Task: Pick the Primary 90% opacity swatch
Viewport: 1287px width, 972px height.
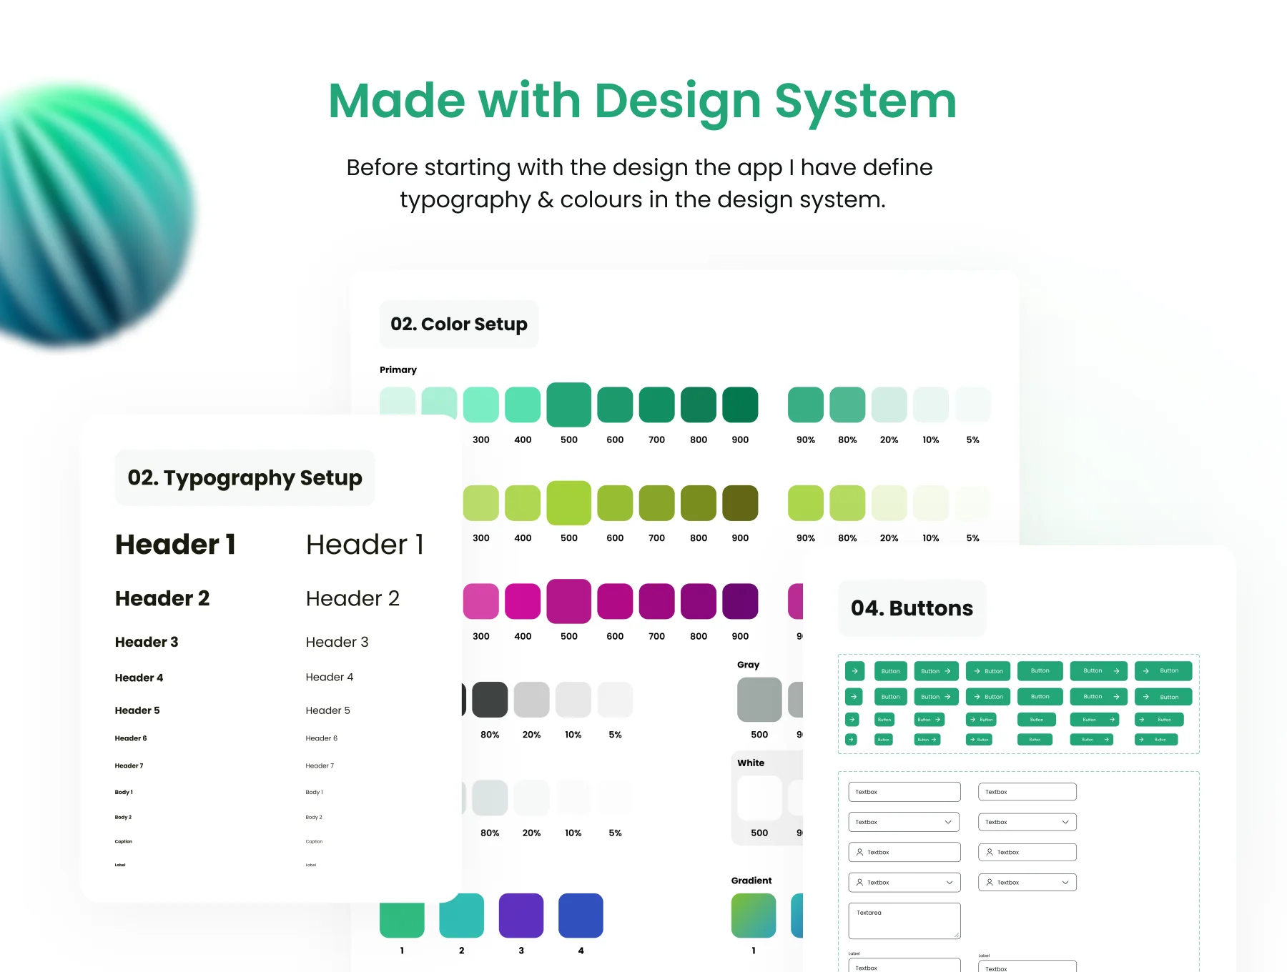Action: tap(806, 405)
